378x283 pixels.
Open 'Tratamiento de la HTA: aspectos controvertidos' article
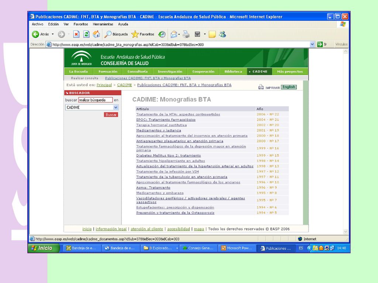pos(178,114)
